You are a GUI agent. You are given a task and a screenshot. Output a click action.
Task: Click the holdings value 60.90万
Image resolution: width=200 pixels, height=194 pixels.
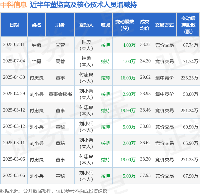191,127
